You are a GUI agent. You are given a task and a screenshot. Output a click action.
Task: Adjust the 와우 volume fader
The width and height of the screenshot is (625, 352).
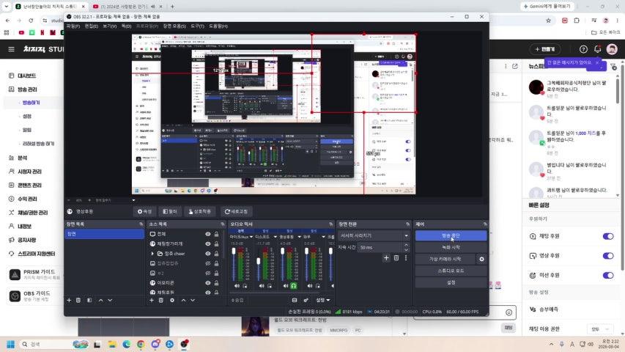[x=306, y=251]
